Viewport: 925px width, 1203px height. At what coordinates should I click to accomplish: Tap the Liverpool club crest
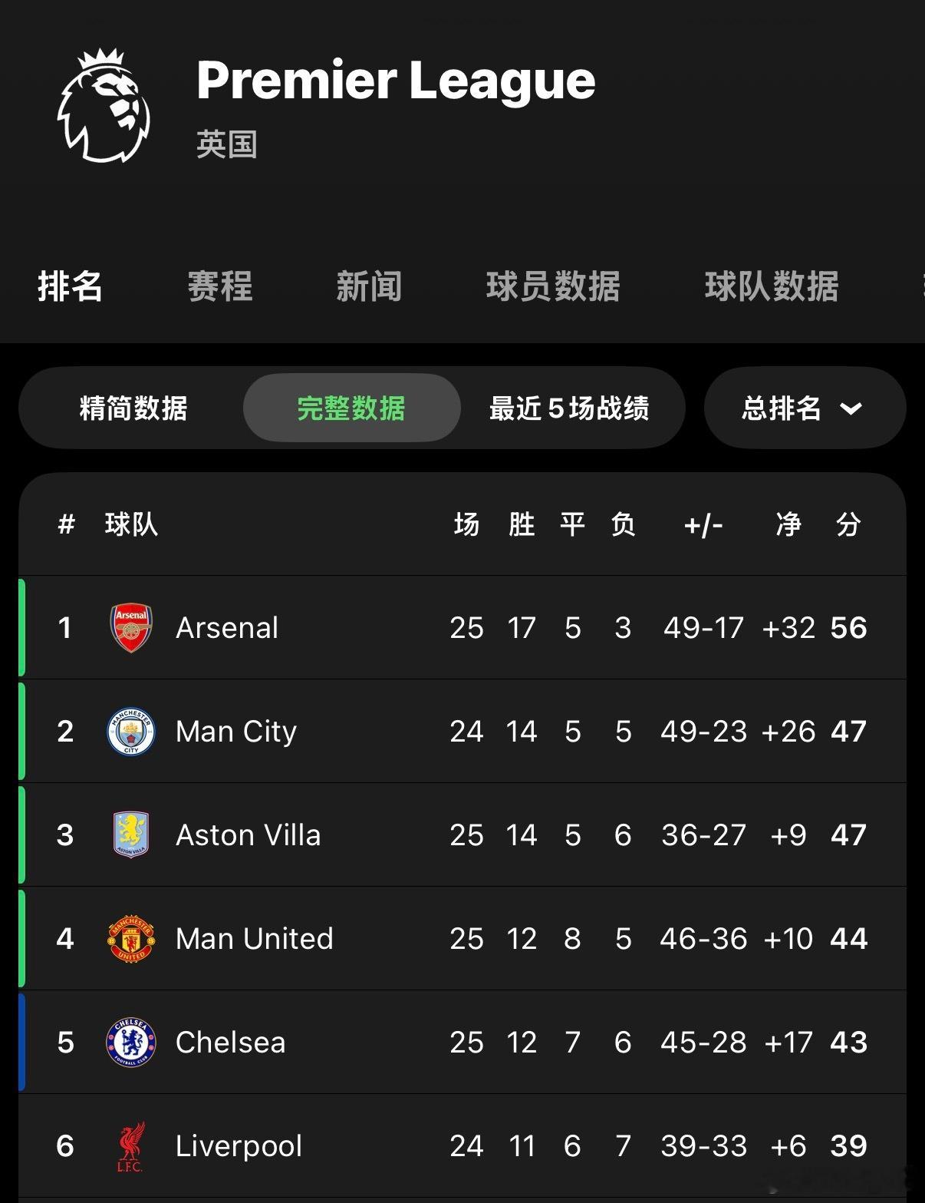pos(131,1146)
